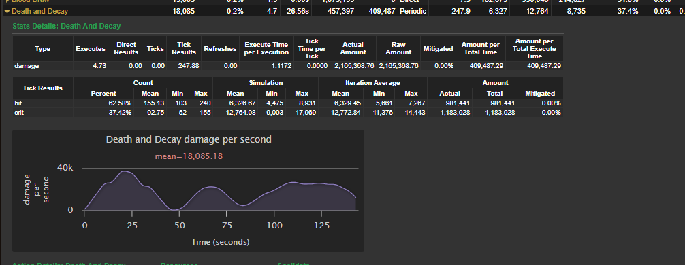Click the red mean line on chart

[x=221, y=192]
